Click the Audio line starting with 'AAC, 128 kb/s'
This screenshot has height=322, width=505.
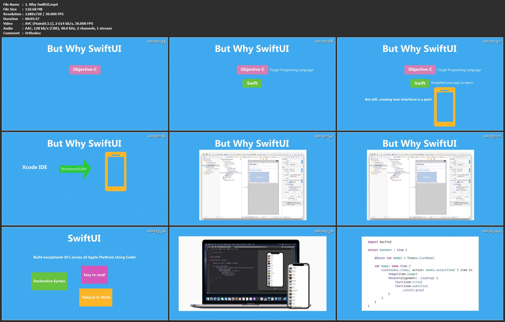tap(68, 28)
